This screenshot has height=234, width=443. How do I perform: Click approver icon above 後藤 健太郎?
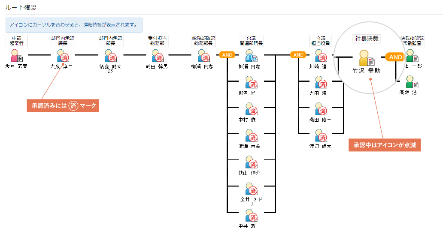click(111, 56)
